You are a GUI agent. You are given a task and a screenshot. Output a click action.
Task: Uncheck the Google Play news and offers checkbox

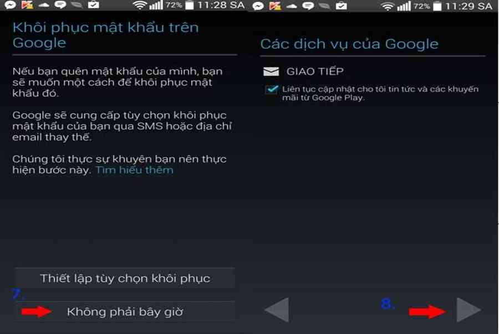(272, 90)
